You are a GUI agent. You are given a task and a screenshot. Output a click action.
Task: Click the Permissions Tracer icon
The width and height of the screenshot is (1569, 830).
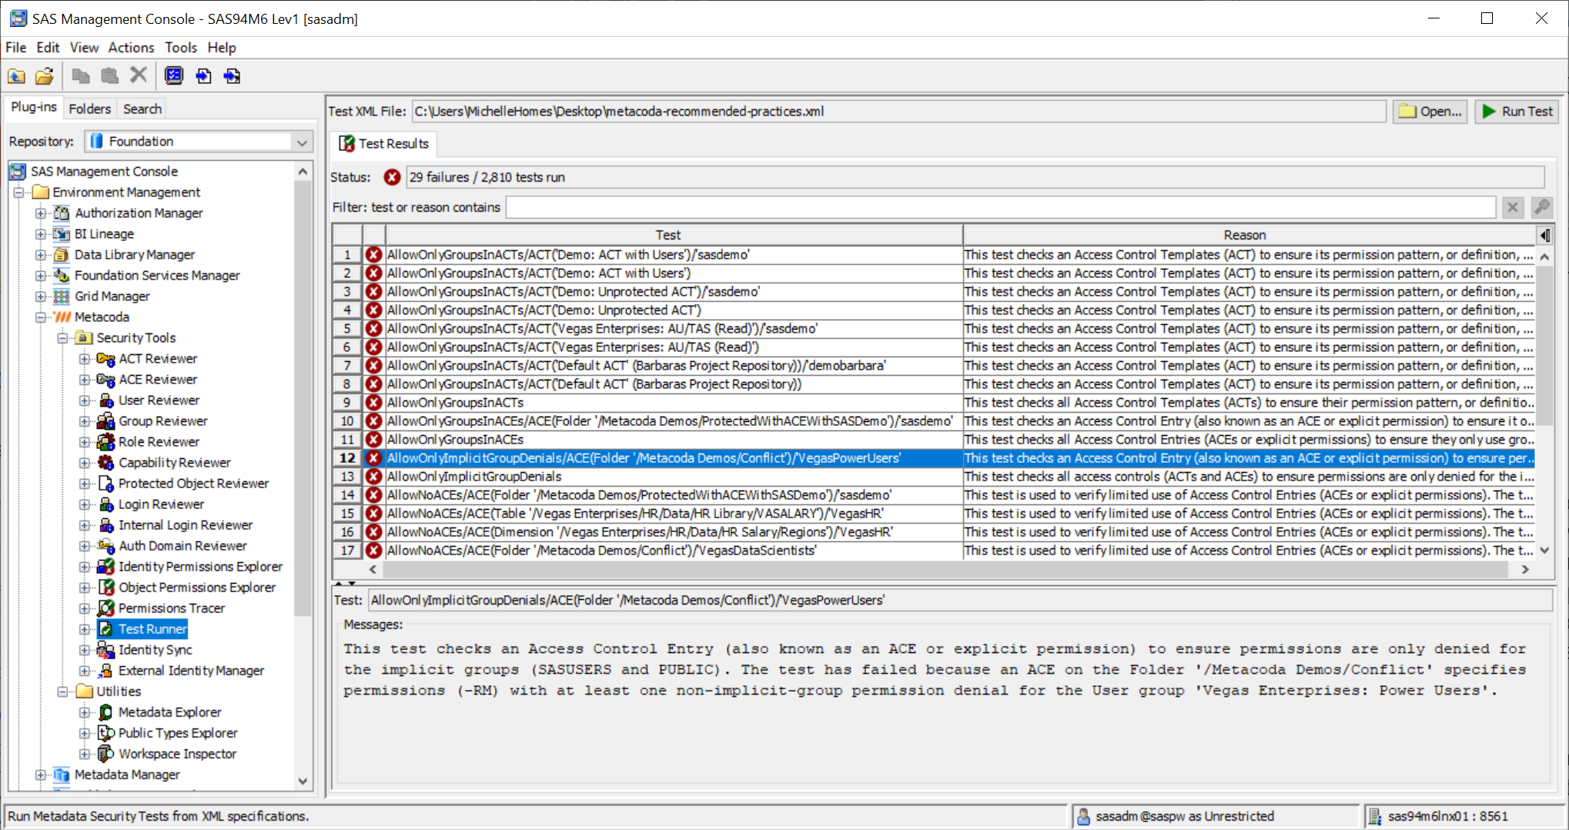[x=106, y=608]
